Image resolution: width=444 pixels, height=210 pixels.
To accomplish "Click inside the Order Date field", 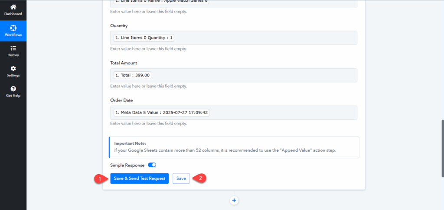I will (234, 113).
